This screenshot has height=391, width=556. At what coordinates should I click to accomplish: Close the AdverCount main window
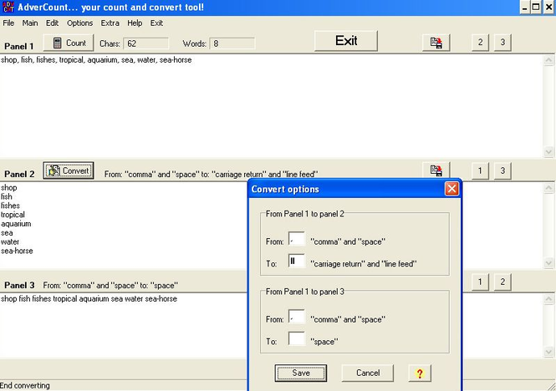point(549,7)
